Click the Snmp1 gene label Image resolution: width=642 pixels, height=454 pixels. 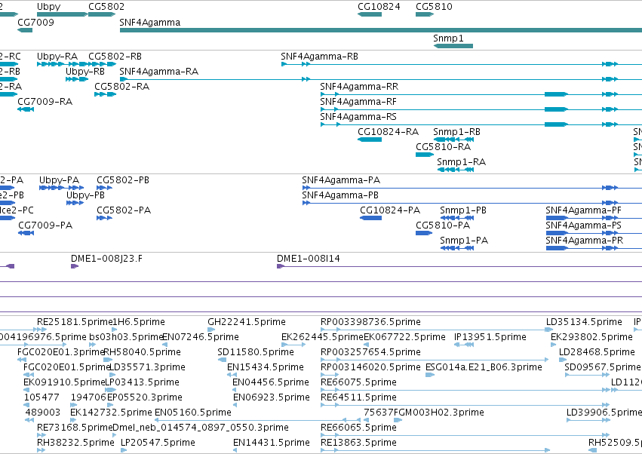point(448,38)
